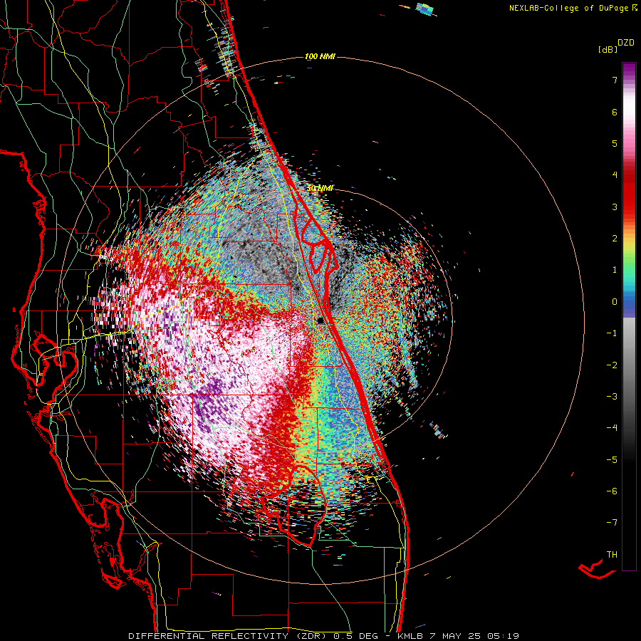Image resolution: width=641 pixels, height=641 pixels.
Task: Click the -3 value on the color scale
Action: point(612,397)
